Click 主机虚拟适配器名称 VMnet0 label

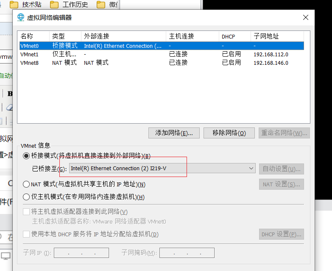[99, 221]
